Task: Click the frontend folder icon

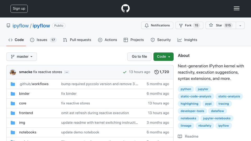Action: [x=13, y=113]
